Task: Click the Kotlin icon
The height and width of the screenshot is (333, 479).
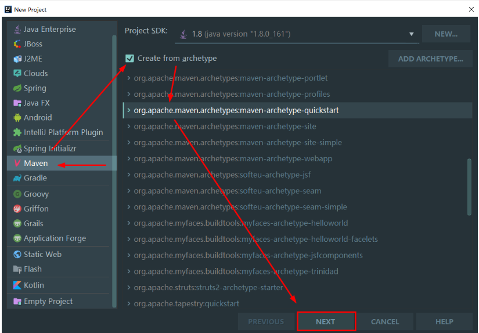Action: coord(17,285)
